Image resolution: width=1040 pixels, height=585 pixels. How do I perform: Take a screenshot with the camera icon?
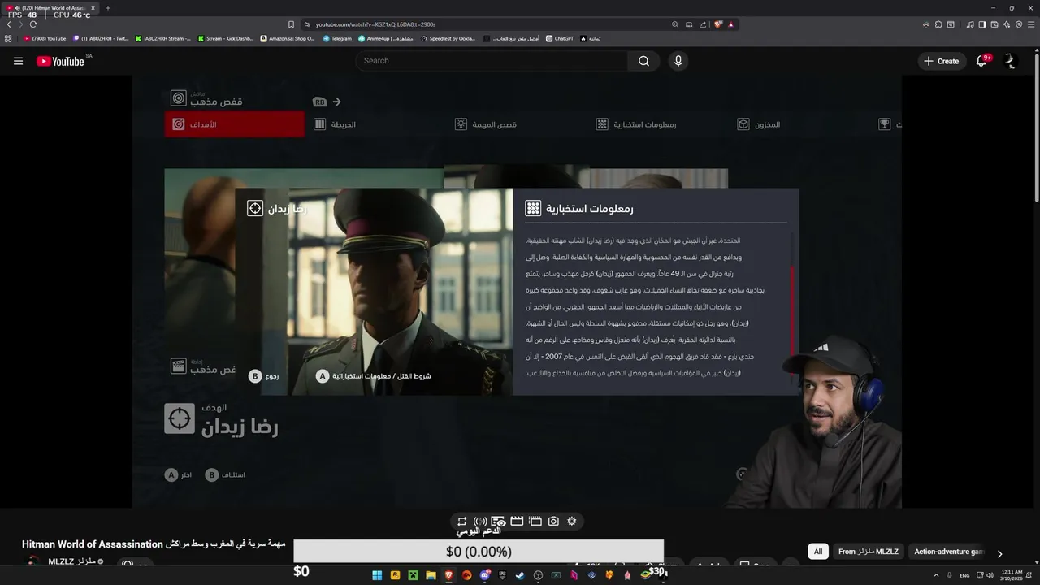click(x=553, y=522)
